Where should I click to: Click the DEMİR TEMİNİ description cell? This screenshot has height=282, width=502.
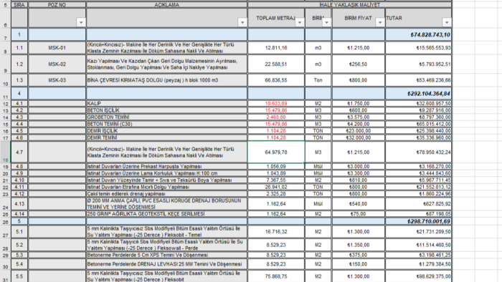tap(166, 137)
